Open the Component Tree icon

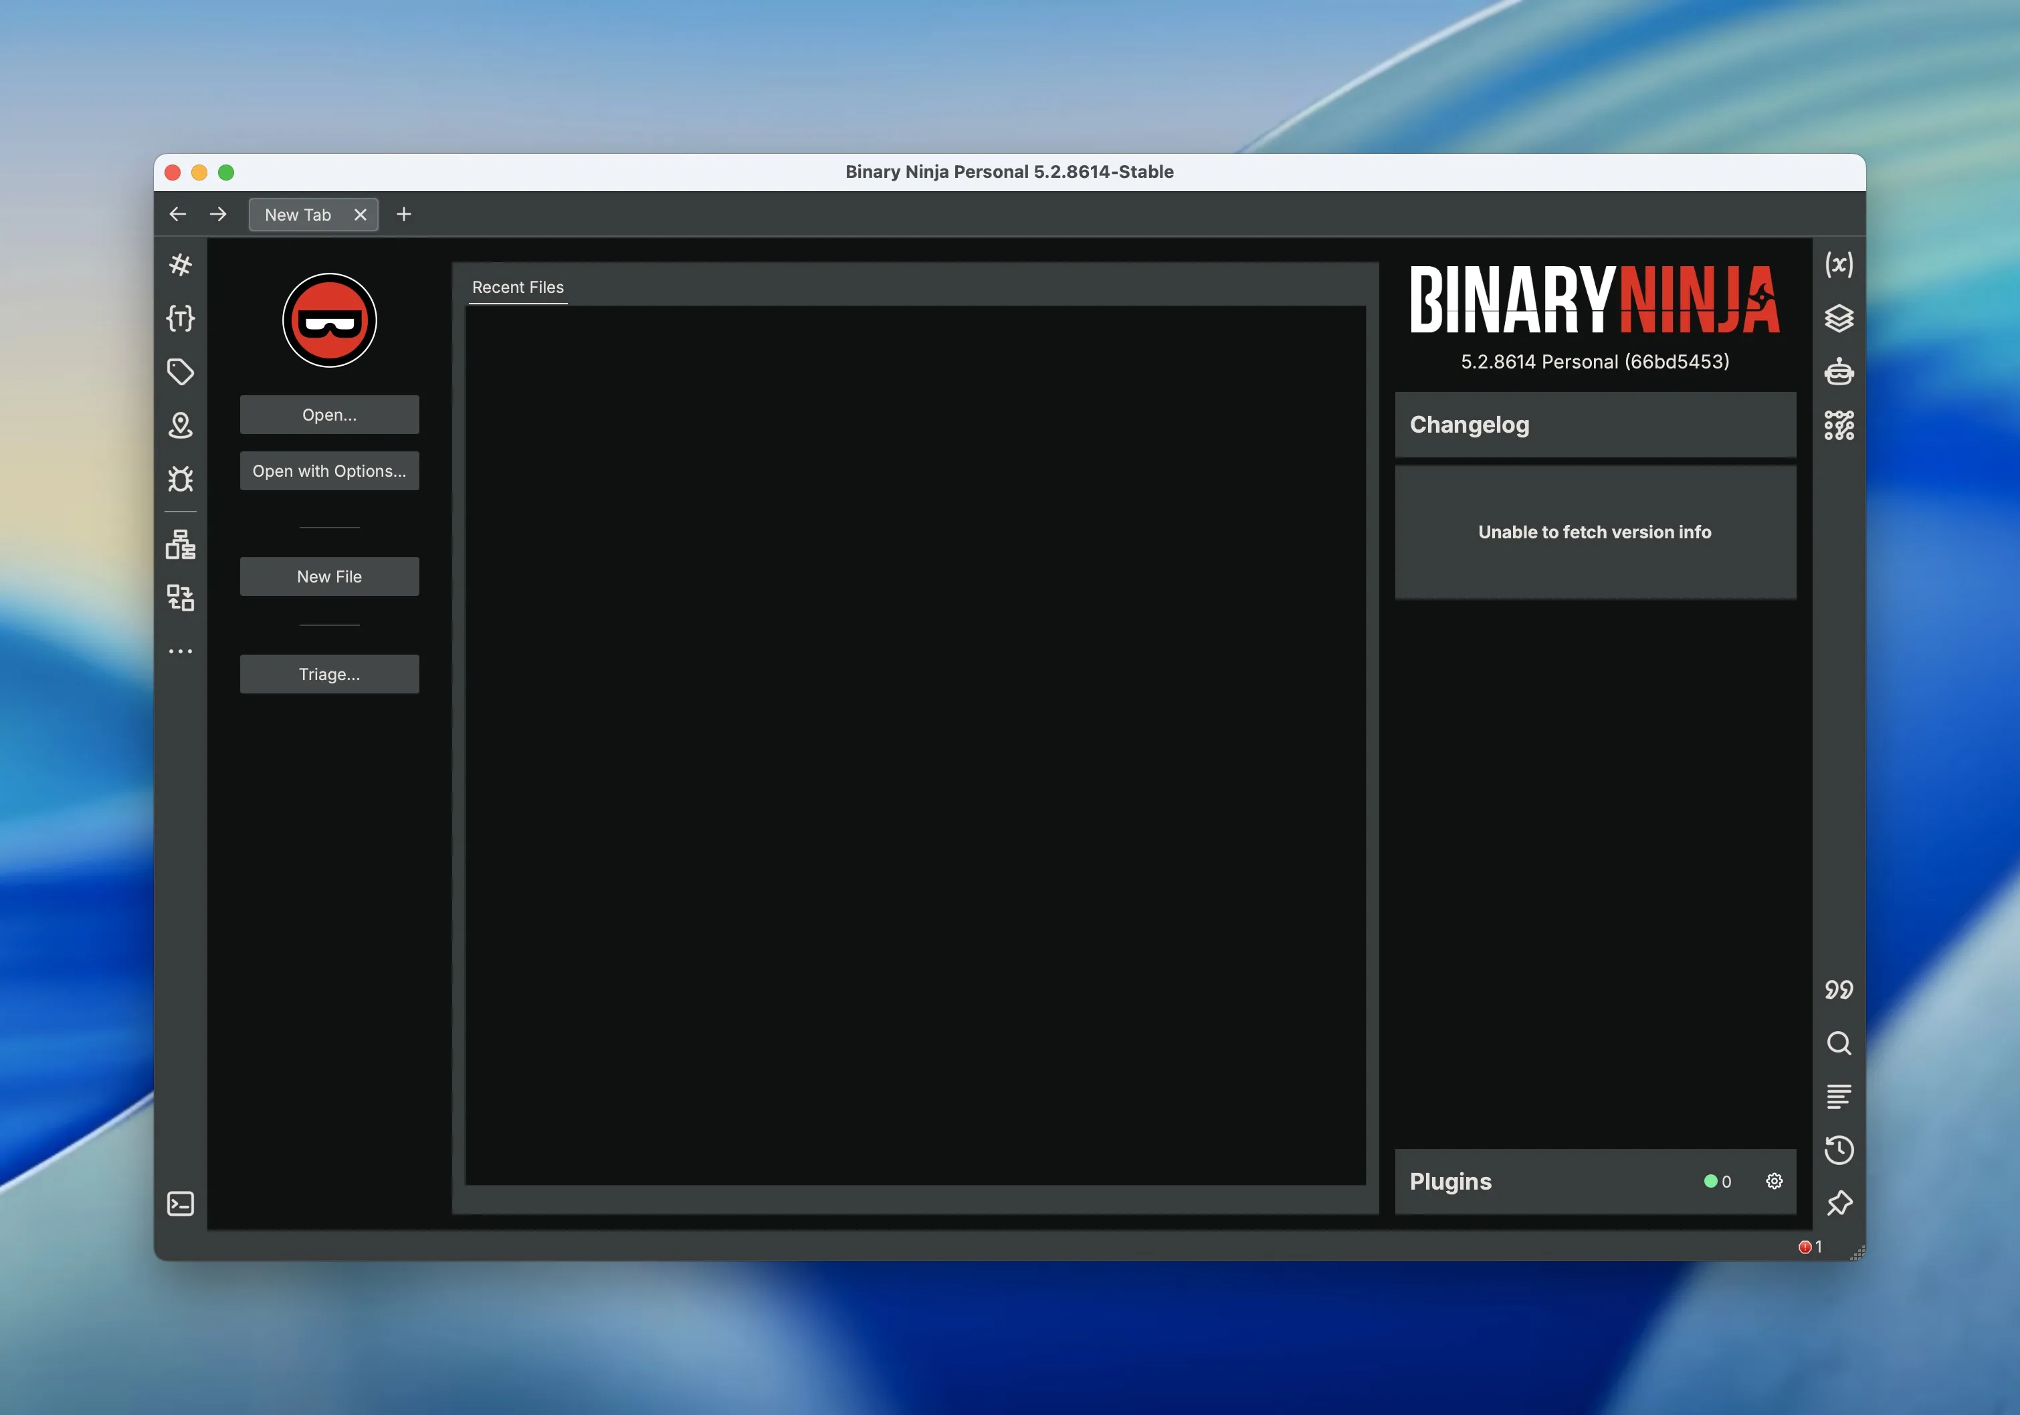click(x=181, y=544)
